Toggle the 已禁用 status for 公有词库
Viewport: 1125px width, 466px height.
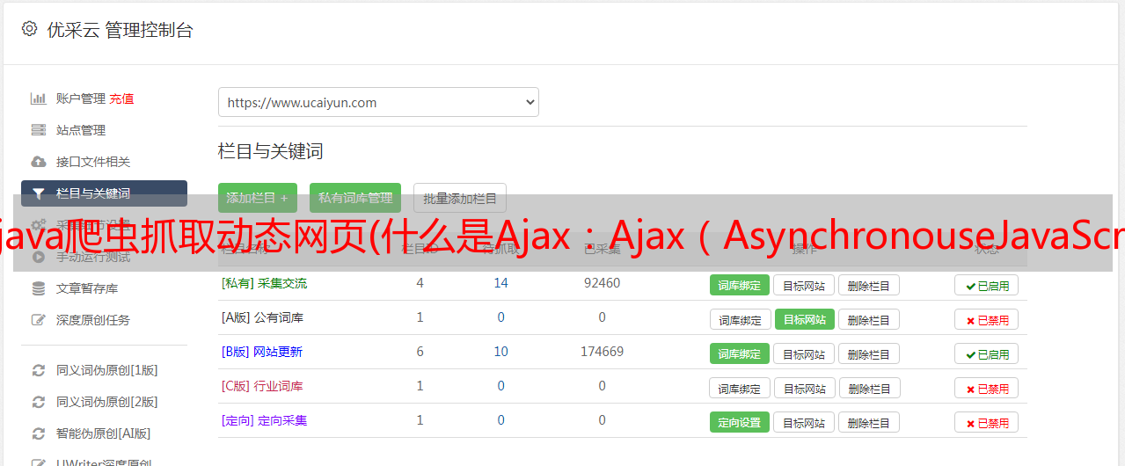pyautogui.click(x=986, y=319)
